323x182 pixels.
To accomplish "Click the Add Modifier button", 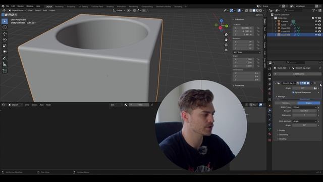I will coord(297,74).
